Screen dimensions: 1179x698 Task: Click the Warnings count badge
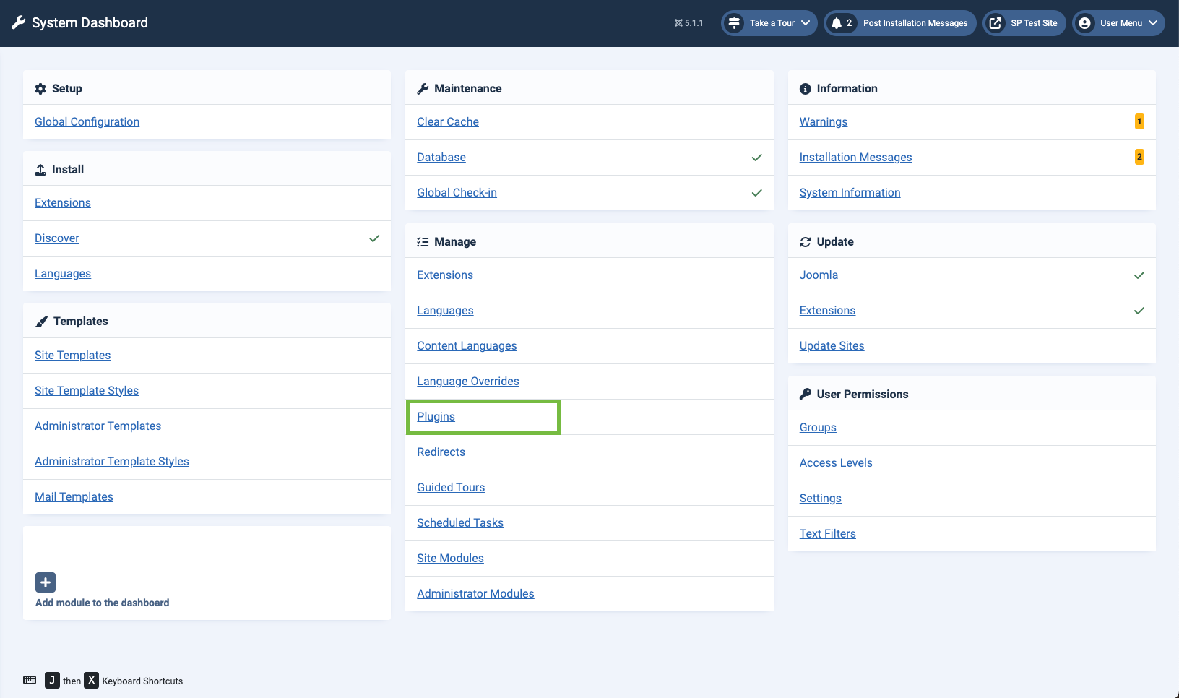coord(1139,121)
